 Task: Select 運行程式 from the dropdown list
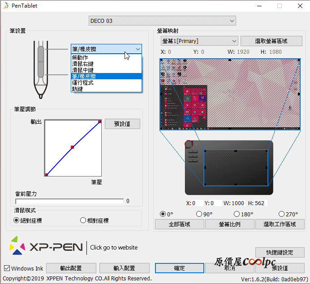pyautogui.click(x=106, y=82)
